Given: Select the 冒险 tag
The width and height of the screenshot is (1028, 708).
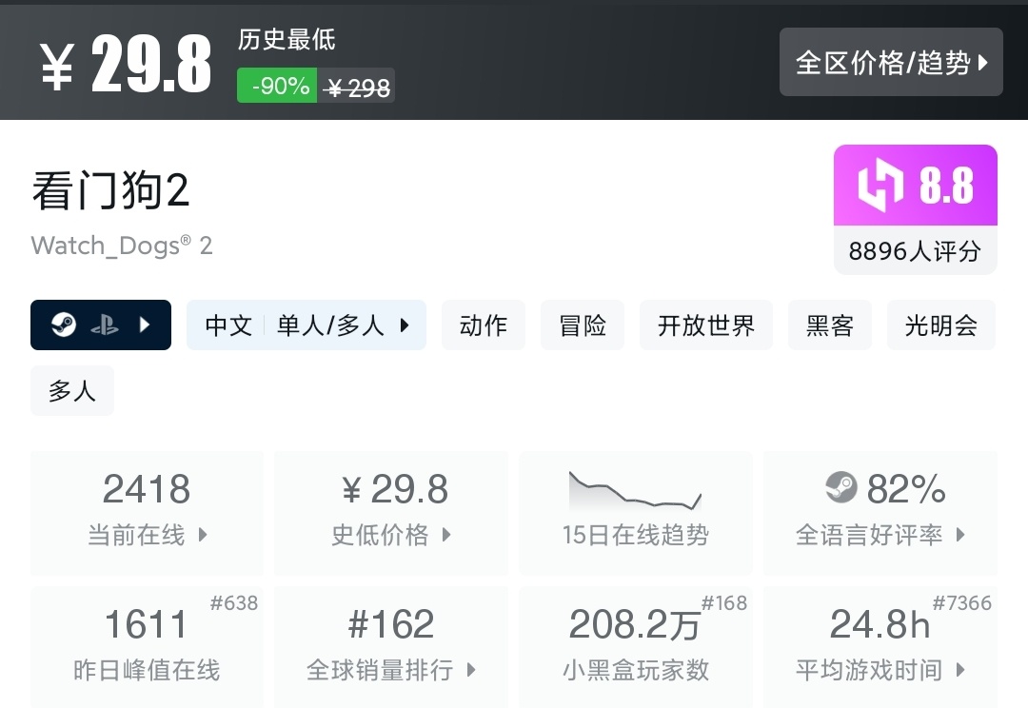Looking at the screenshot, I should [x=582, y=324].
